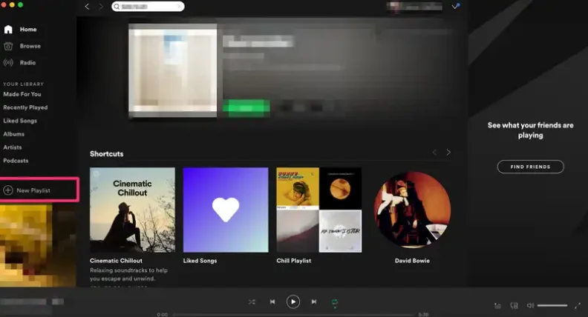Seek on the track progress bar
588x317 pixels.
(x=293, y=315)
